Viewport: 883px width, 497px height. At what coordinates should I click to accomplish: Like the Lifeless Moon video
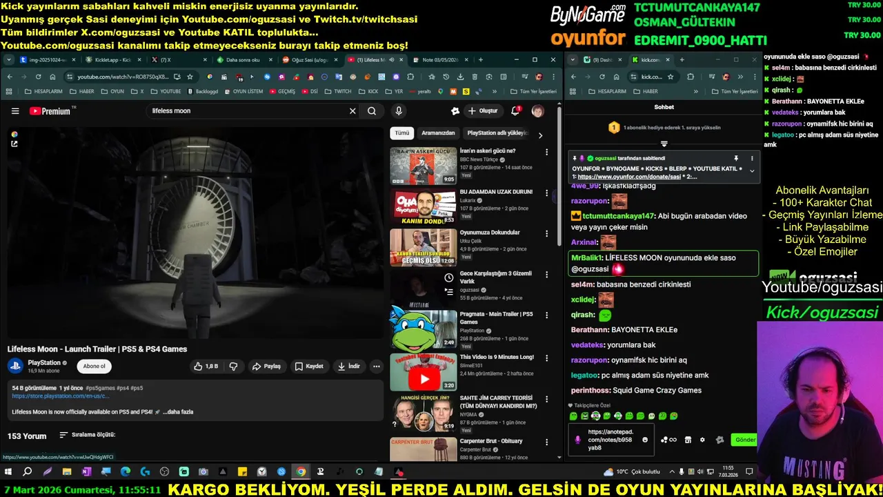pos(206,366)
